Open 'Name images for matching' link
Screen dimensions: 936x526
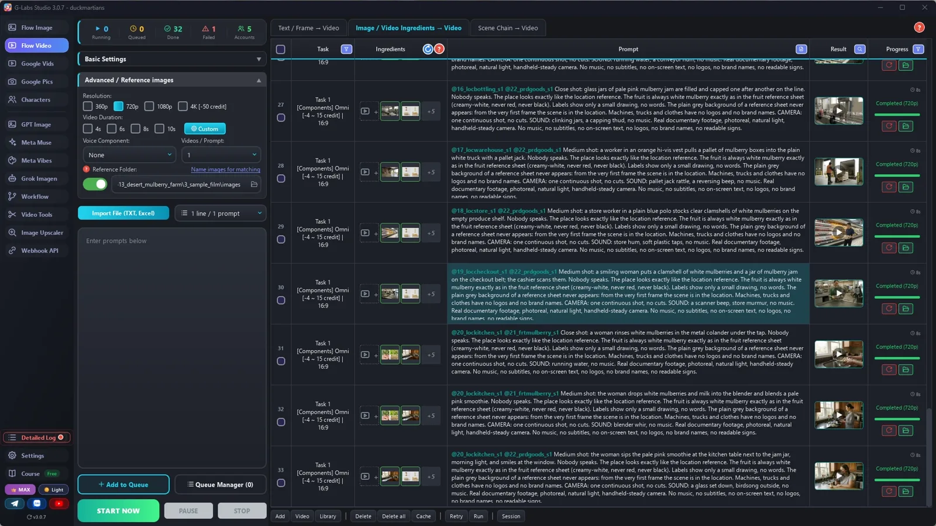(225, 169)
